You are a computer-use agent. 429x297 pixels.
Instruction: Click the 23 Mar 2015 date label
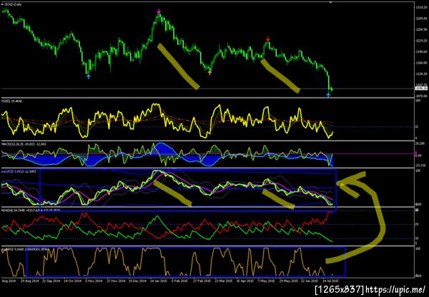[x=224, y=281]
